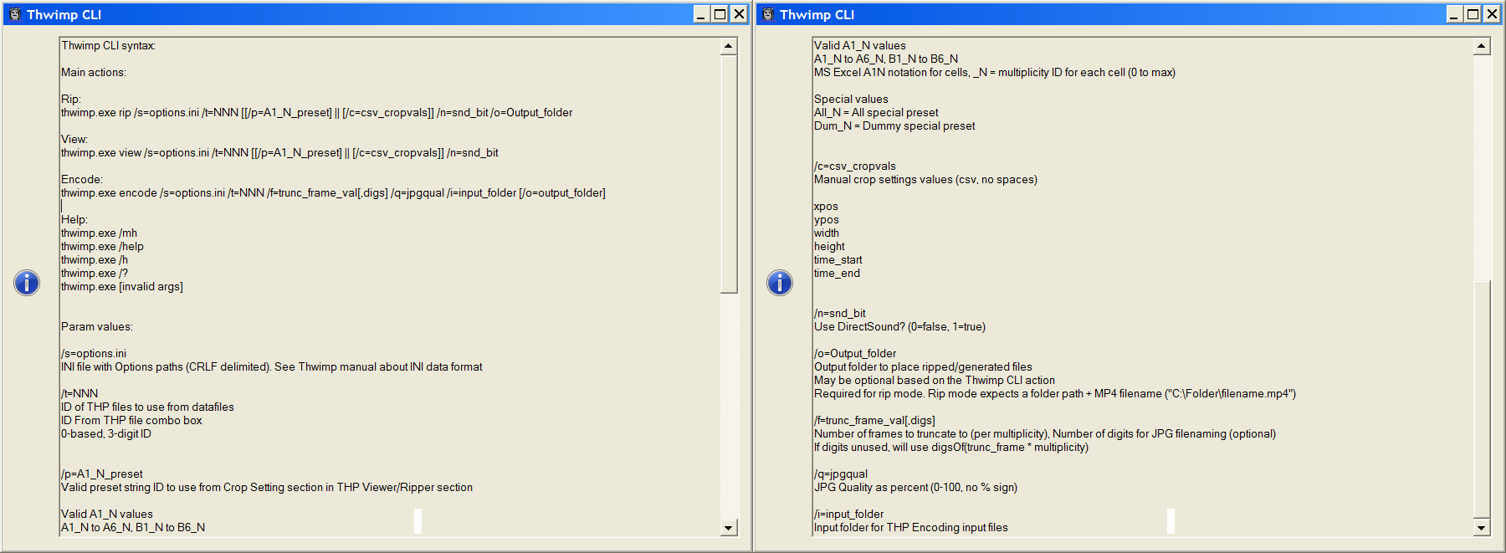Click the "/s=options.ini" parameter line

94,354
